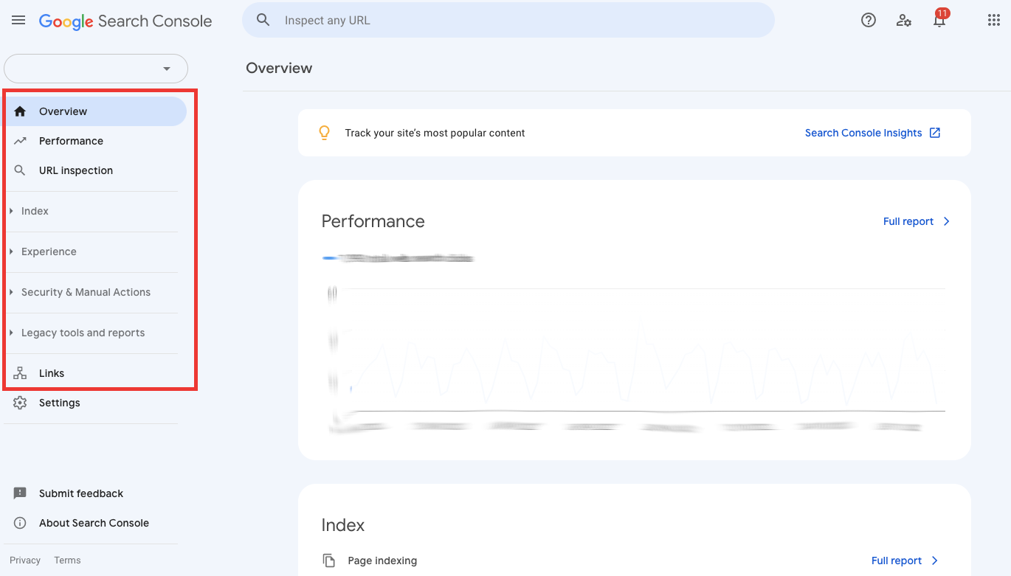Select Performance in the sidebar
Viewport: 1011px width, 576px height.
[x=71, y=141]
